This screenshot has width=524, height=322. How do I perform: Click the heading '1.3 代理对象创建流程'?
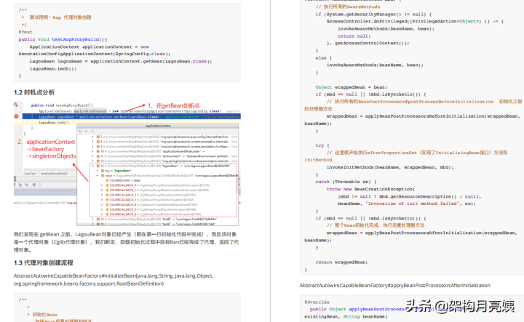click(44, 263)
